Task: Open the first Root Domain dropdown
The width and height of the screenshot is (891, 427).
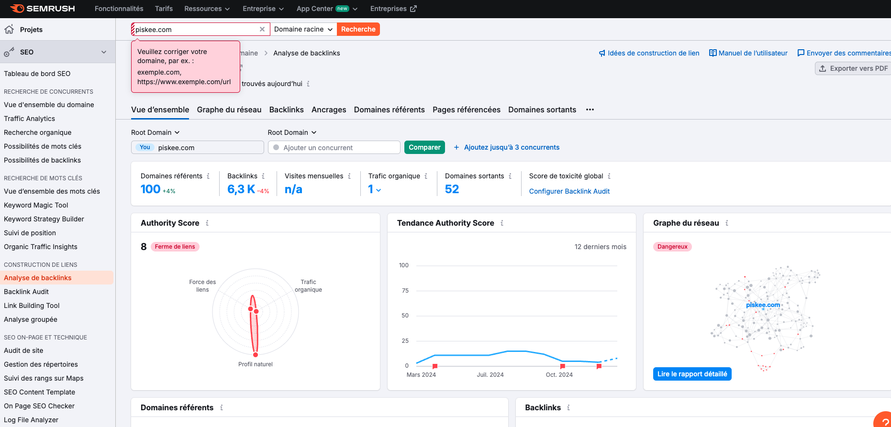Action: (156, 132)
